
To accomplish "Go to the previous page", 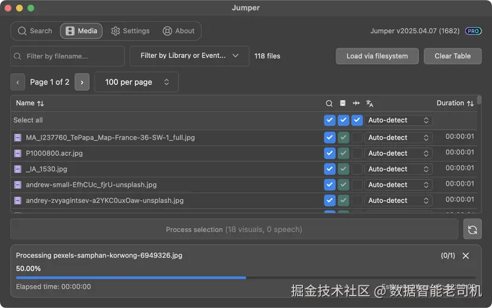I will (x=17, y=82).
